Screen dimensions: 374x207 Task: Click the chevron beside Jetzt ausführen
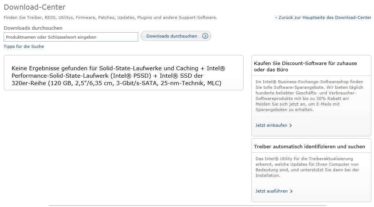coord(292,191)
